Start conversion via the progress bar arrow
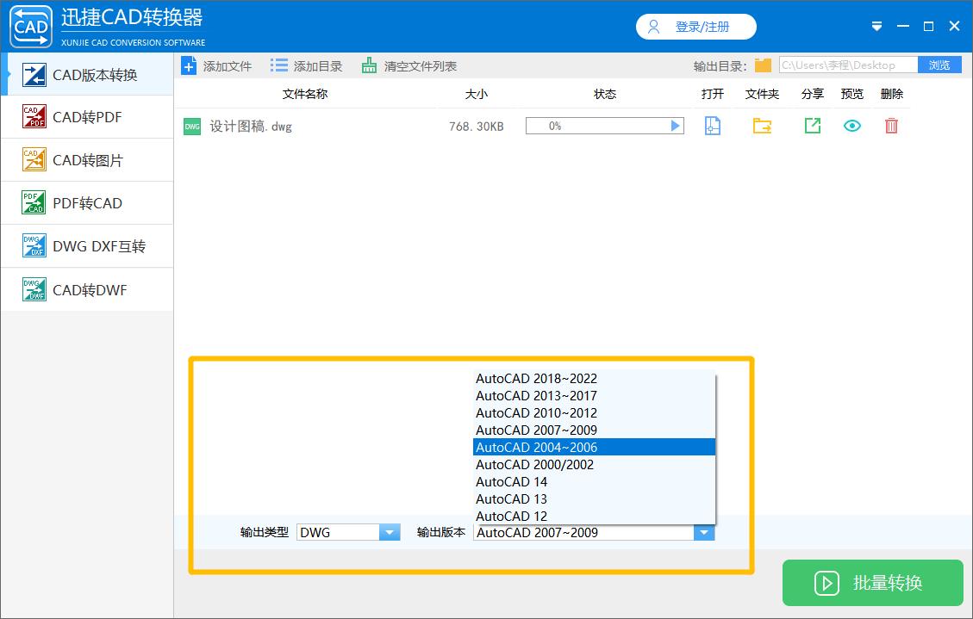 (675, 126)
